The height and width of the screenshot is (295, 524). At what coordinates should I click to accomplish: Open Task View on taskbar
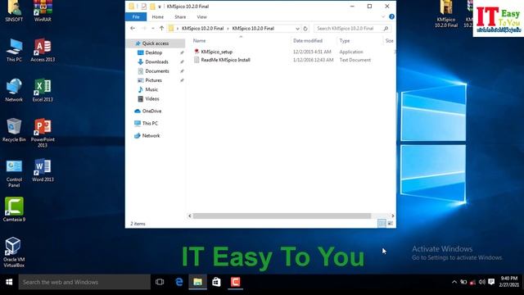click(160, 282)
